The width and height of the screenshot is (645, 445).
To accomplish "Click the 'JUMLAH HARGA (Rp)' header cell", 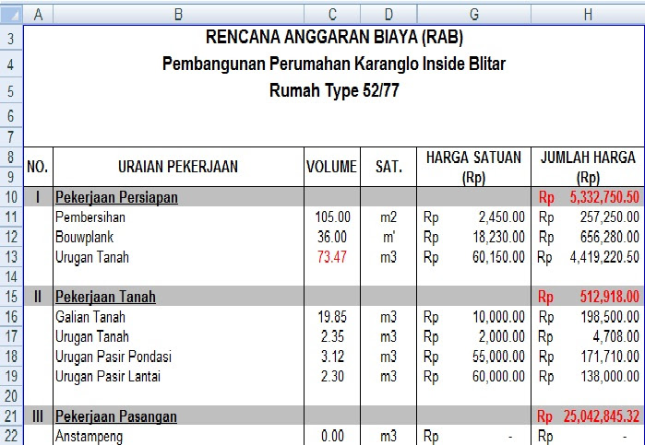I will [588, 167].
